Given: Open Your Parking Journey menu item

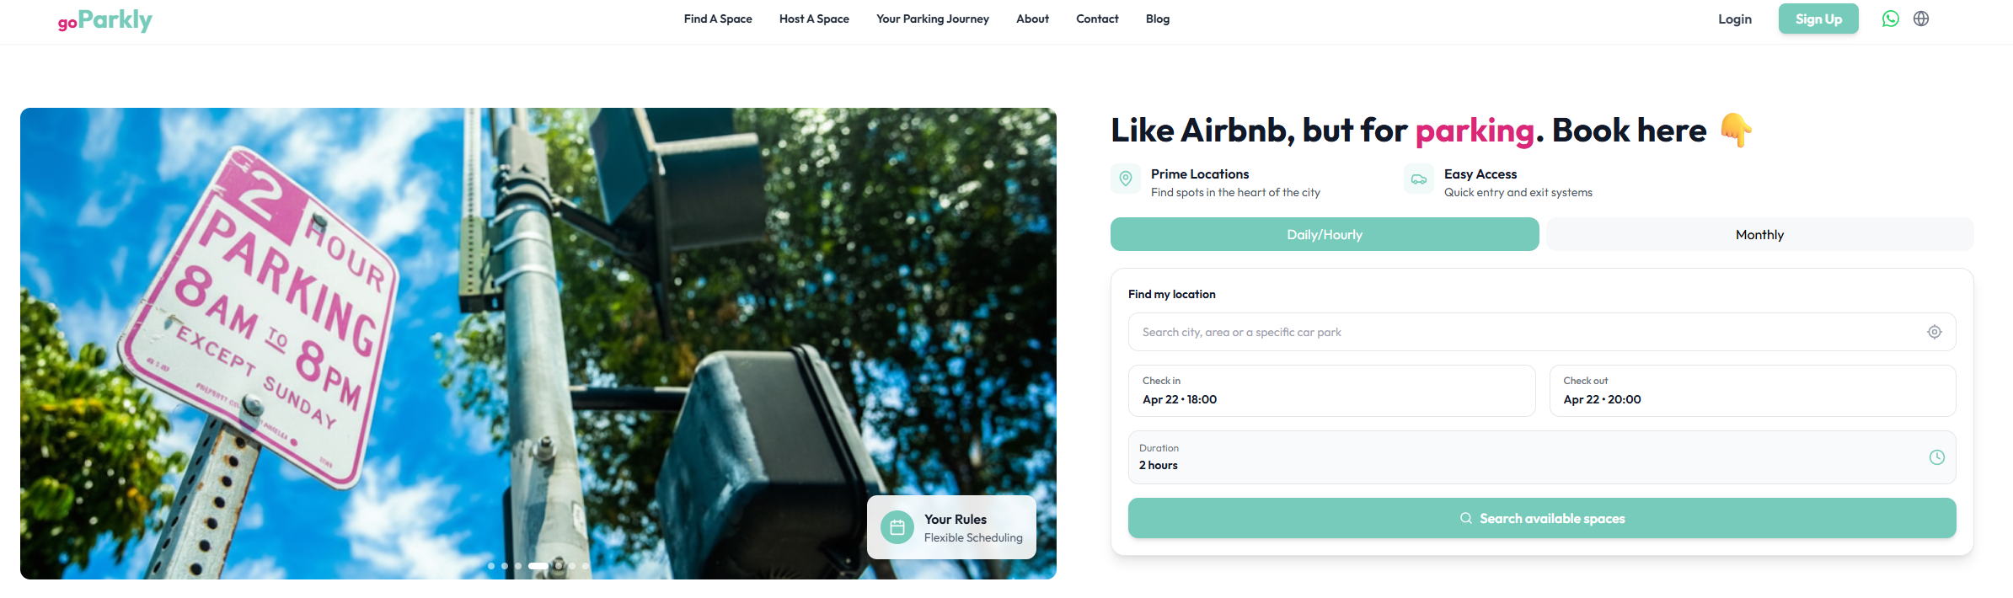Looking at the screenshot, I should [933, 19].
